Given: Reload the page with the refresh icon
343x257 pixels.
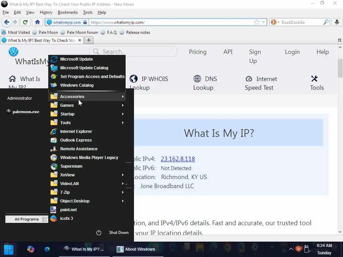Looking at the screenshot, I should [25, 22].
